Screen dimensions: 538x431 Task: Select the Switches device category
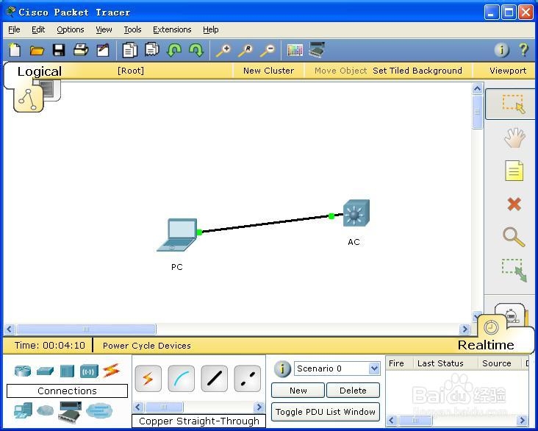tap(45, 371)
